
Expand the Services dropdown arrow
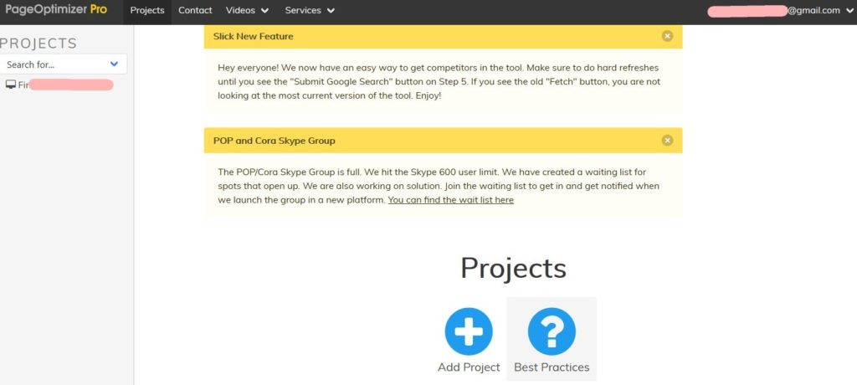pos(331,10)
